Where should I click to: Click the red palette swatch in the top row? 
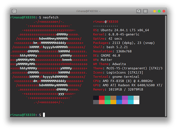click(x=102, y=98)
